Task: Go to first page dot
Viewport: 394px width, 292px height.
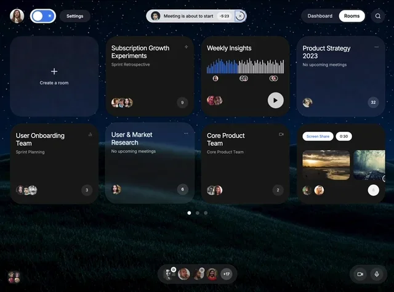Action: (189, 213)
